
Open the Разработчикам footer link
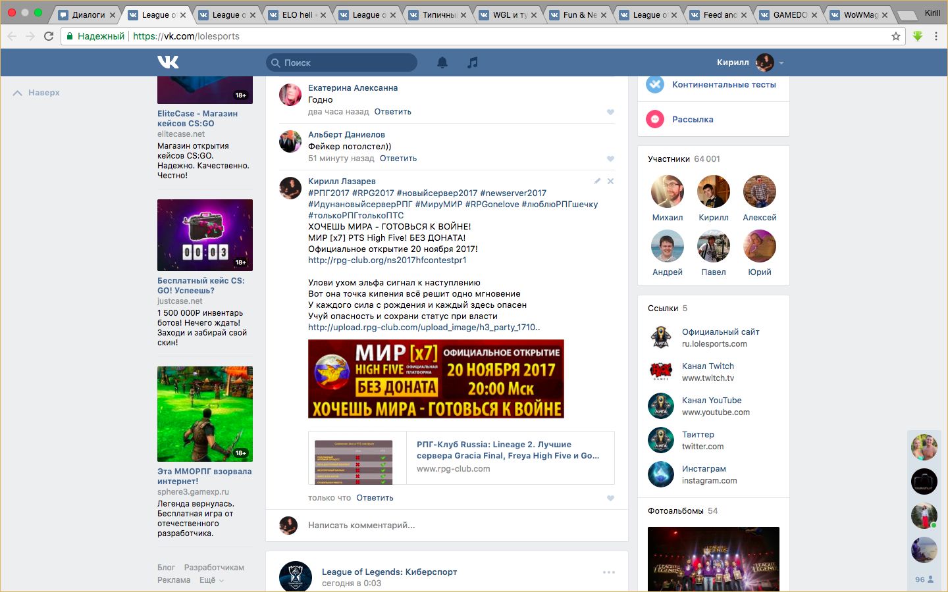point(214,568)
